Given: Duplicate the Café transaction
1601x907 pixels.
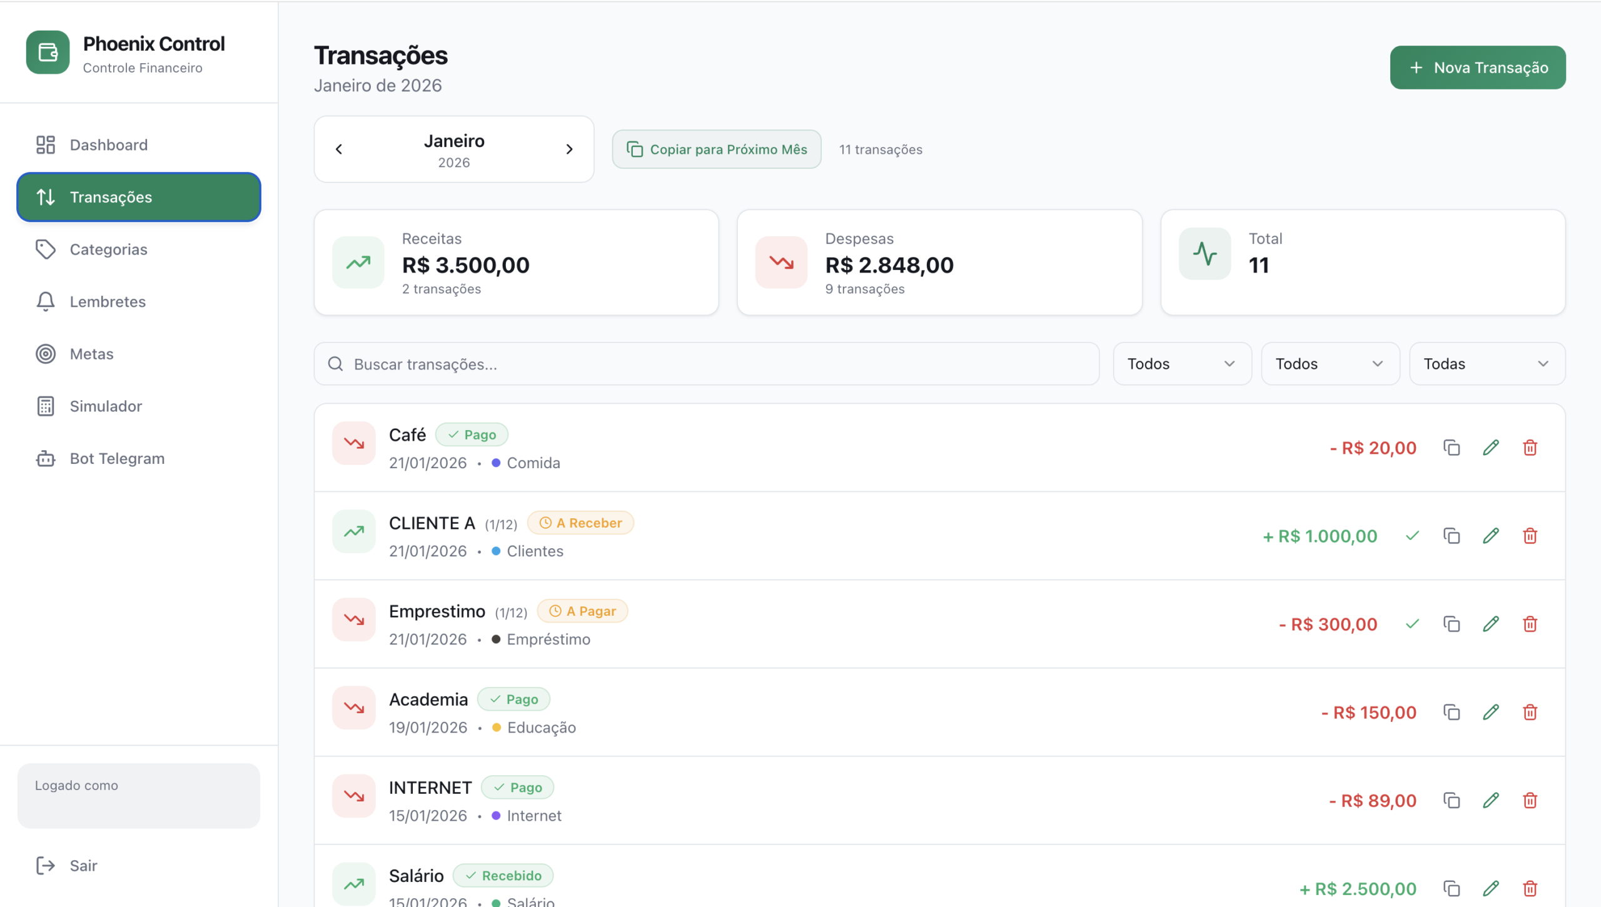Looking at the screenshot, I should click(x=1452, y=448).
